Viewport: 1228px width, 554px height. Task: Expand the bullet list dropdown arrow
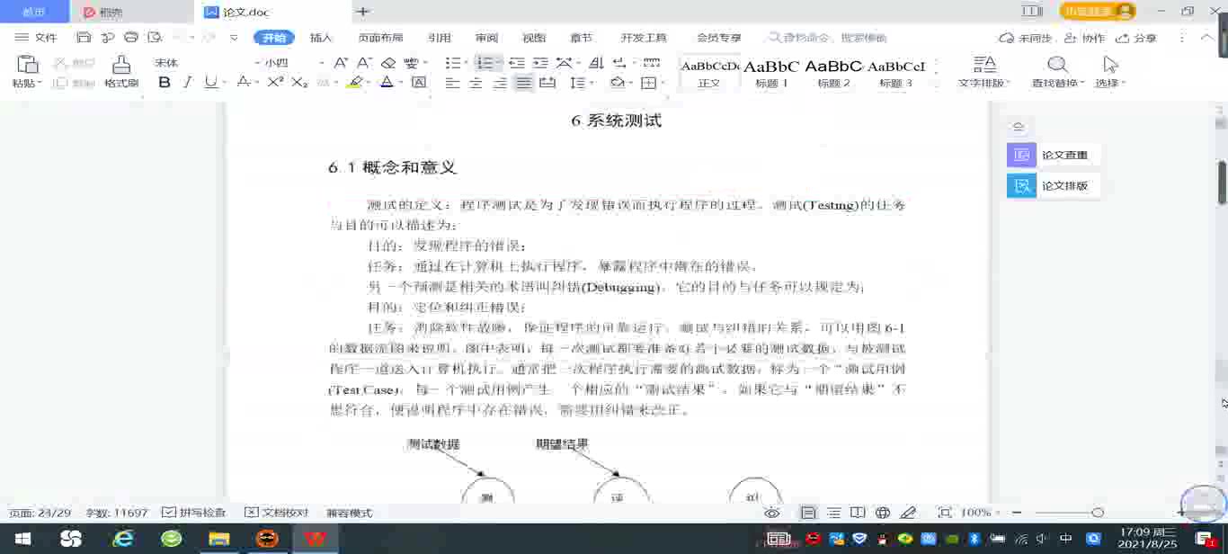467,63
